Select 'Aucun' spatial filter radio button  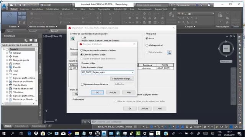[x=147, y=38]
